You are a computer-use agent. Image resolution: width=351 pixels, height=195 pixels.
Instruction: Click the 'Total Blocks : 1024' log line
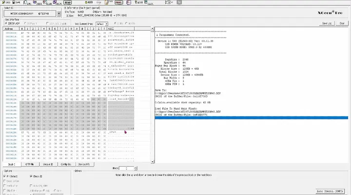[174, 72]
